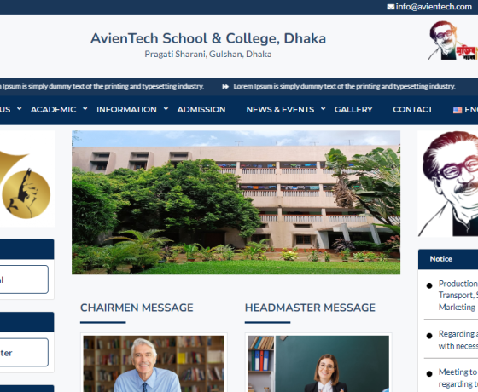Open the notice beginning with Production

pyautogui.click(x=458, y=295)
